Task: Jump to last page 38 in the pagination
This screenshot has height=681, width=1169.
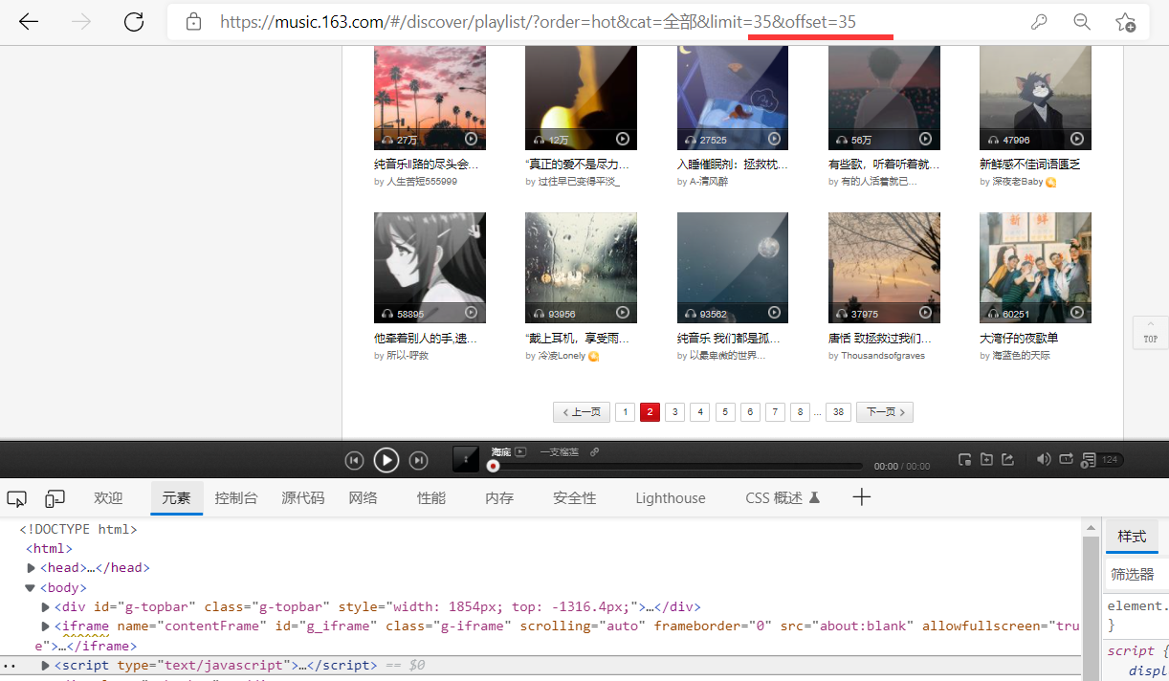Action: pyautogui.click(x=838, y=412)
